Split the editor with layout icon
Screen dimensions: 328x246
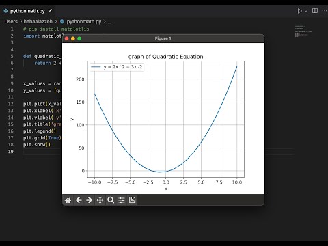coord(315,11)
